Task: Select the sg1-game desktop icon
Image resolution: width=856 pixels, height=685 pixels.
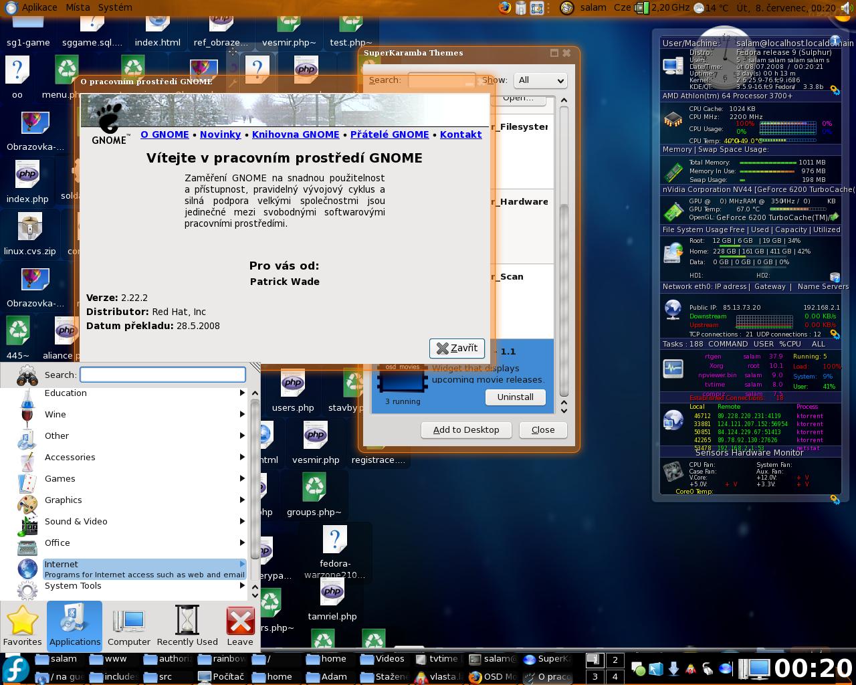Action: coord(28,32)
